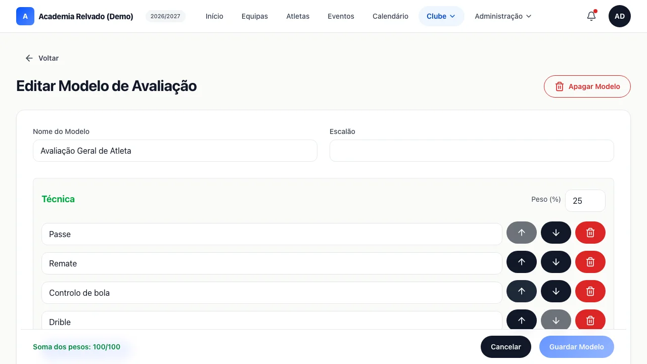This screenshot has width=647, height=364.
Task: Delete the Remate criterion
Action: click(x=590, y=262)
